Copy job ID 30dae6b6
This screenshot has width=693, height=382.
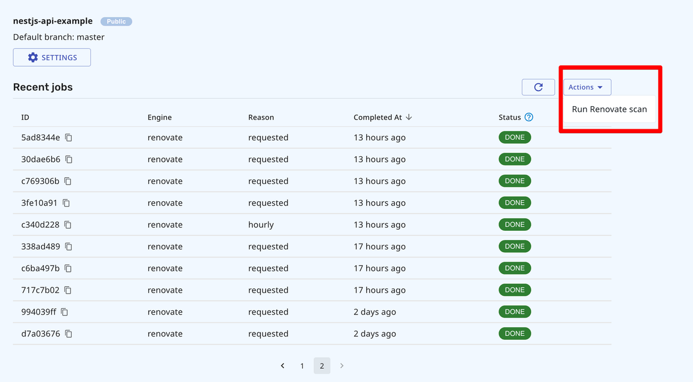pyautogui.click(x=69, y=159)
